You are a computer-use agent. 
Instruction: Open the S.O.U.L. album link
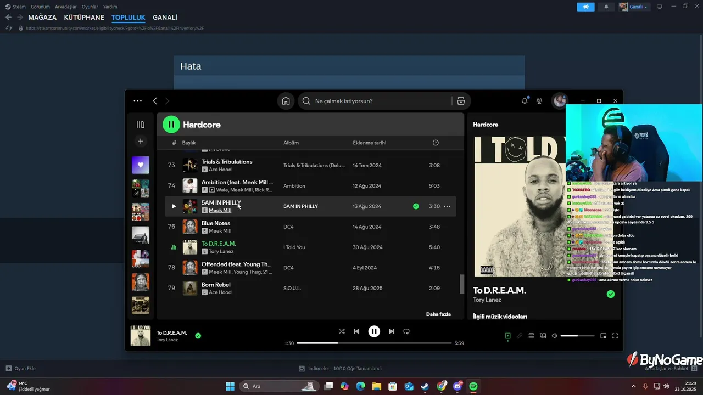[292, 288]
